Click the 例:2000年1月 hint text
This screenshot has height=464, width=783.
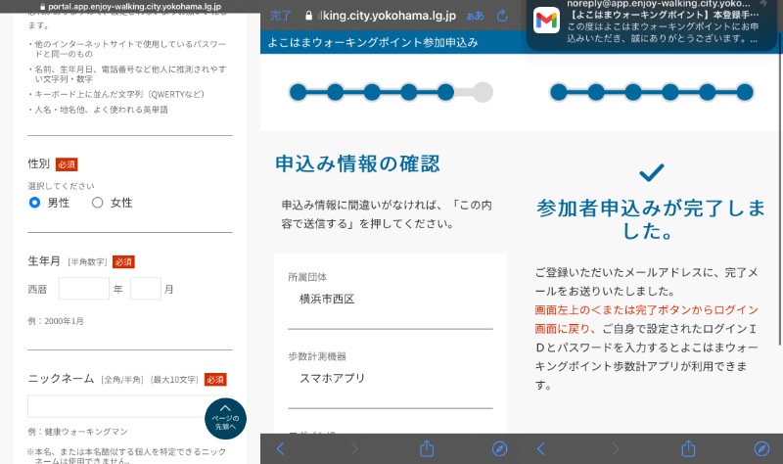tap(56, 321)
